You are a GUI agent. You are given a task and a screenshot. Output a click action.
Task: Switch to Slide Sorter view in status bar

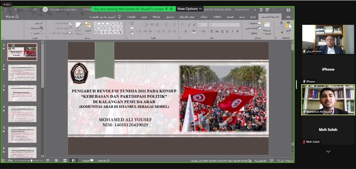pos(65,161)
